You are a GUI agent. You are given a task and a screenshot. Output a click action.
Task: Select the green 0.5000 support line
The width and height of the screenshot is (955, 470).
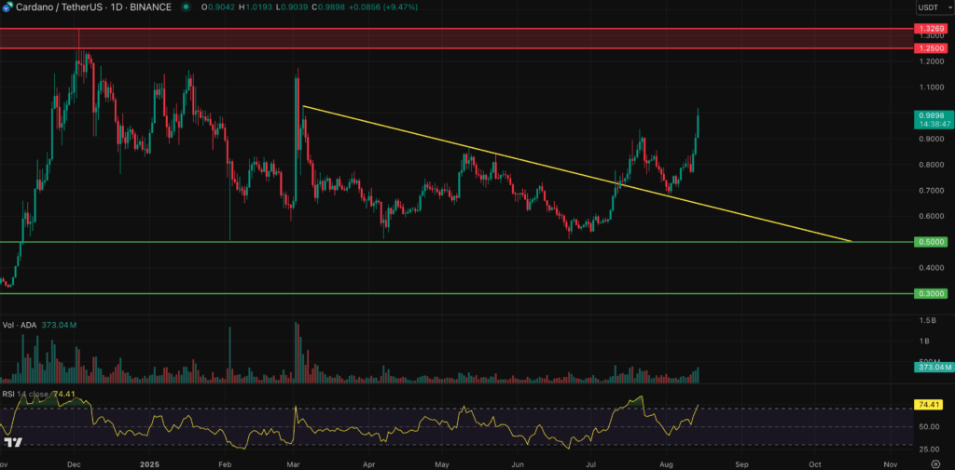[457, 241]
